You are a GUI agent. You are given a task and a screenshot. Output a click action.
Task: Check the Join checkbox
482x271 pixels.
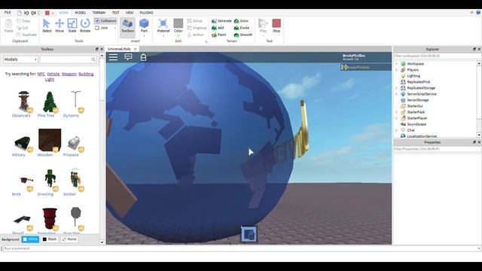(x=97, y=28)
